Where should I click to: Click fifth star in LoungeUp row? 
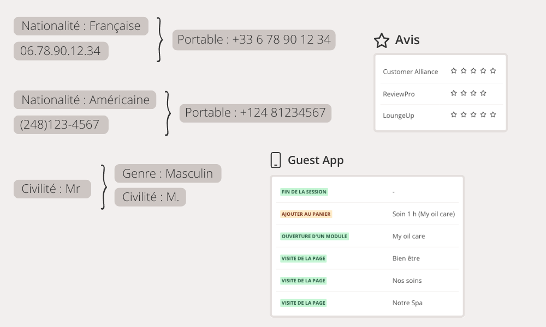point(493,114)
